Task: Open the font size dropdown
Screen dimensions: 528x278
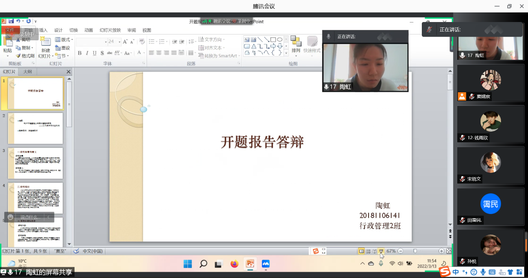Action: pyautogui.click(x=120, y=42)
